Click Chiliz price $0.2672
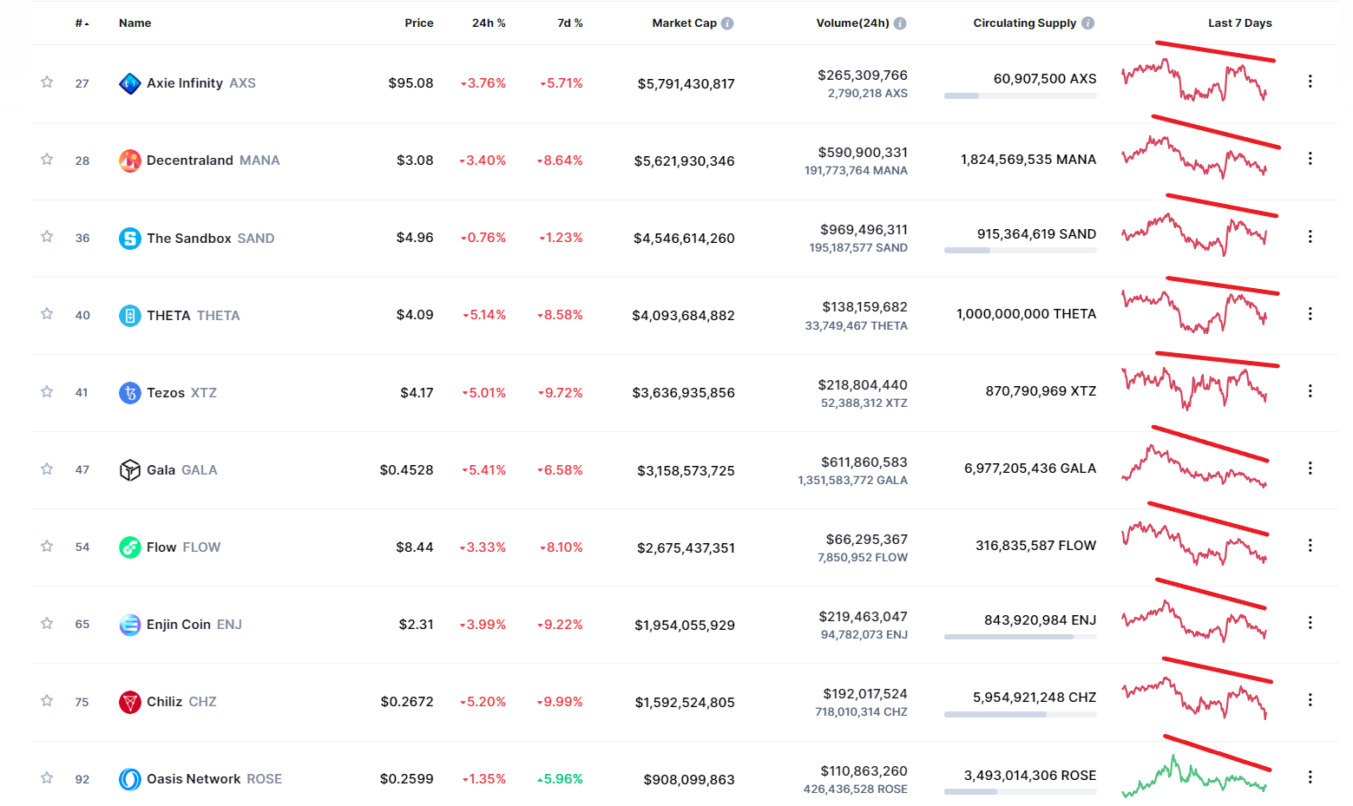The height and width of the screenshot is (806, 1353). pos(407,702)
